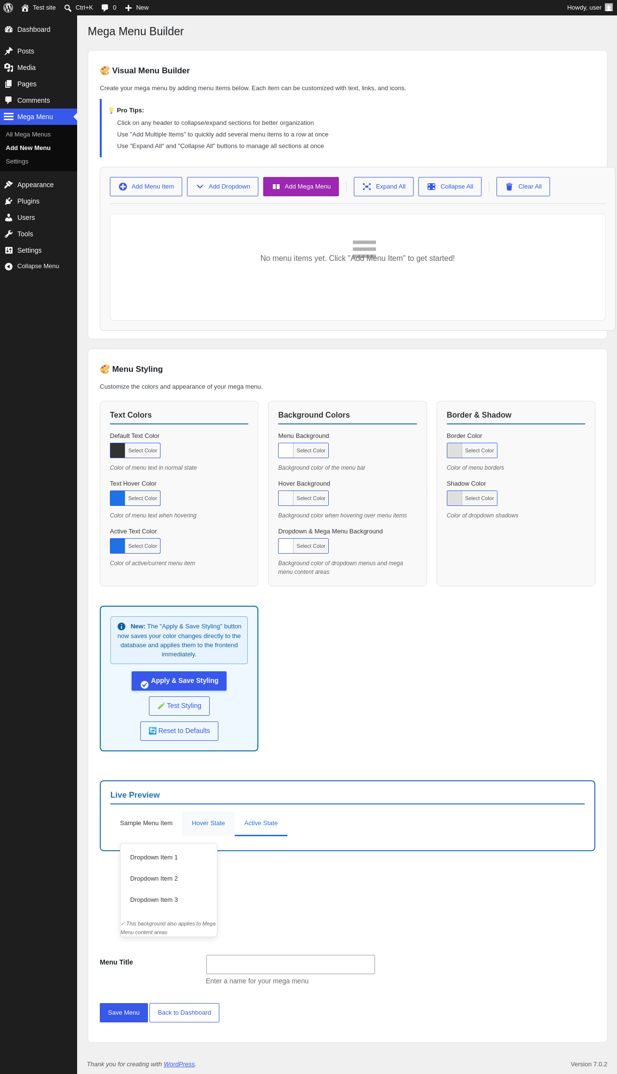
Task: Click the blue Active Text Color swatch
Action: (118, 546)
